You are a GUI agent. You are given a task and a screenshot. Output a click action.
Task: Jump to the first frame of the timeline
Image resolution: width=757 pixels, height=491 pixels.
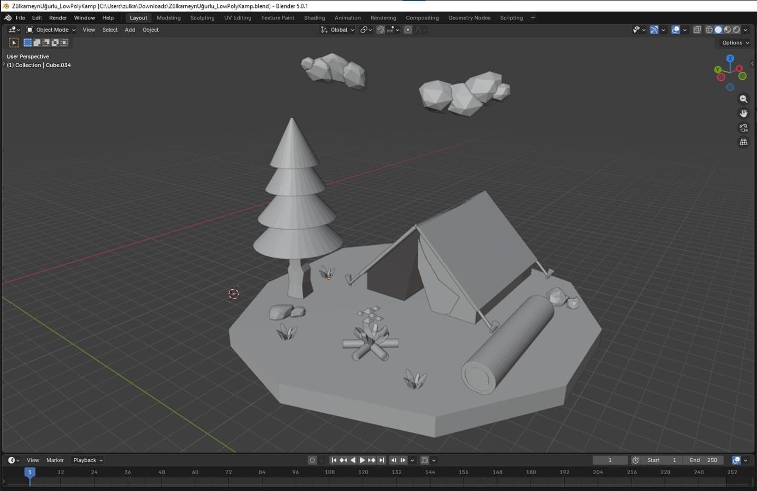coord(334,460)
